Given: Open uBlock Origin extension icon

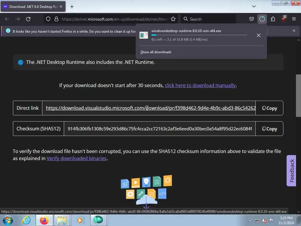Looking at the screenshot, I should coord(284,19).
